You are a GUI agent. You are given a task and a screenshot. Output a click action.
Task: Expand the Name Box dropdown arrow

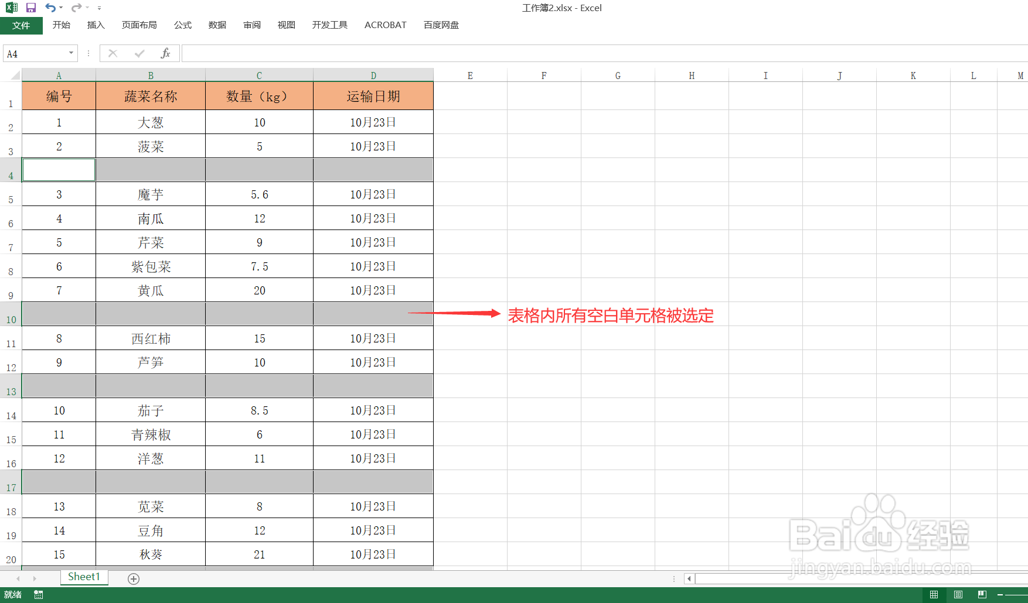click(x=72, y=53)
